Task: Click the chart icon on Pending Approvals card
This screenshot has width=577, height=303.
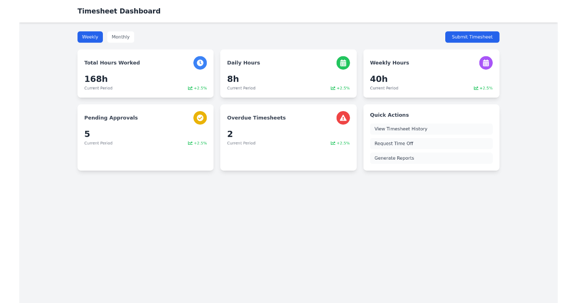Action: [189, 143]
